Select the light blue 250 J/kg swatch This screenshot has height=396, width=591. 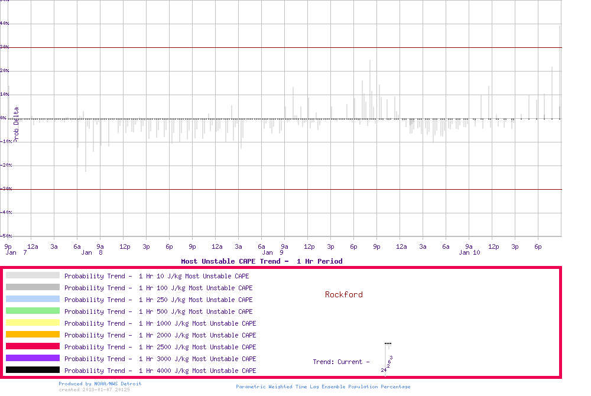[x=33, y=299]
